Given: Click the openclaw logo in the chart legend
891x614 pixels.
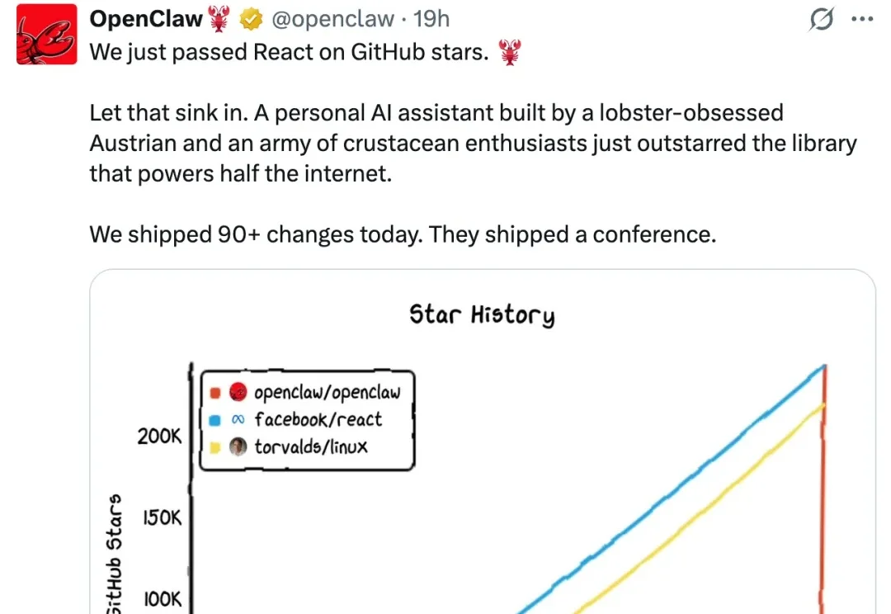Looking at the screenshot, I should click(x=236, y=392).
